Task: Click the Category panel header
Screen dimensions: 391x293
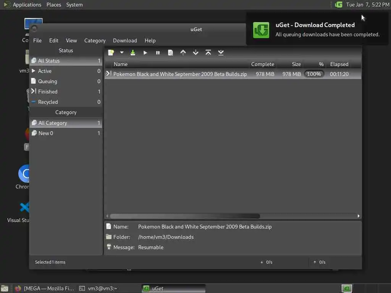Action: (66, 113)
